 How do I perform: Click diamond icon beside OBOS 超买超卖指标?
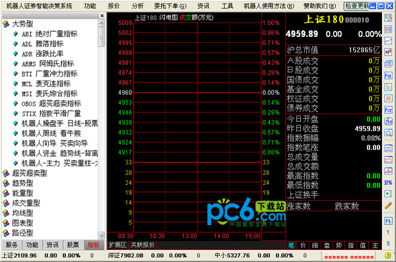16,104
